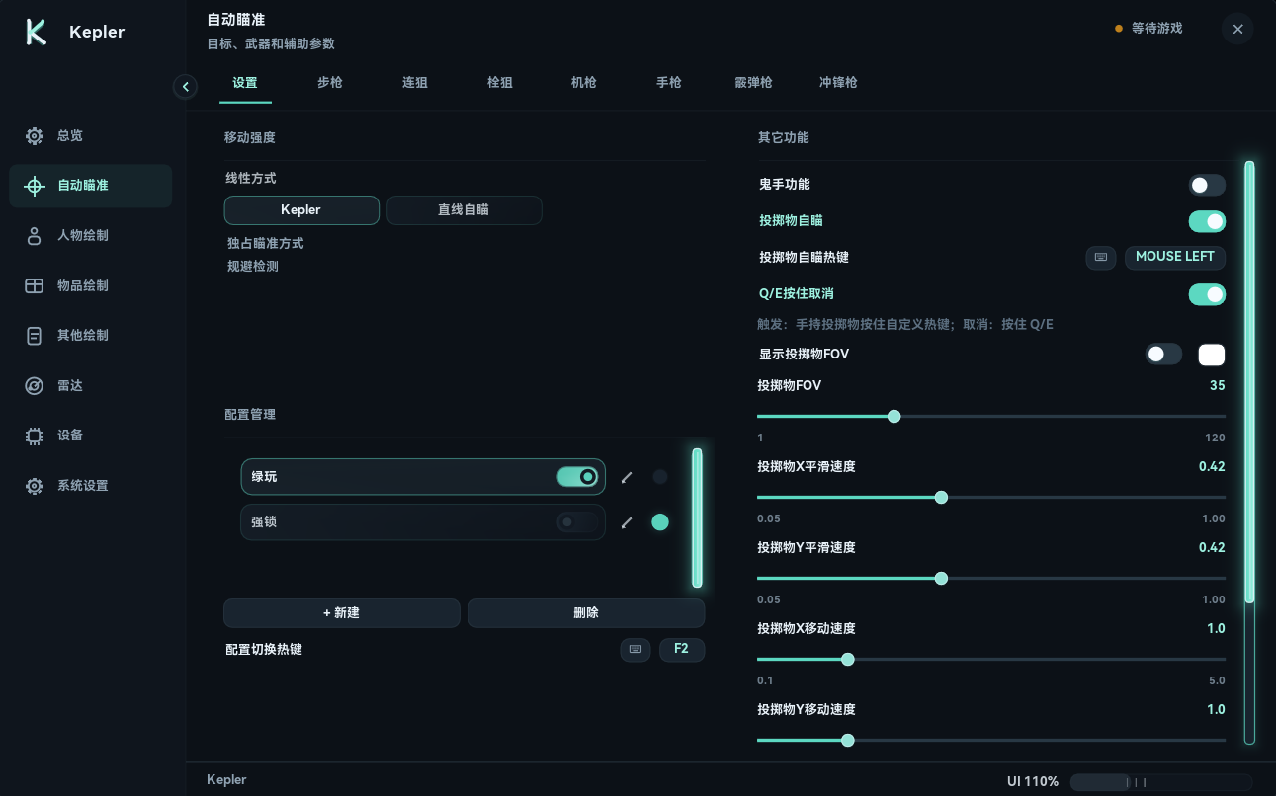Toggle the 强锁 config switch
The height and width of the screenshot is (796, 1276).
click(578, 522)
